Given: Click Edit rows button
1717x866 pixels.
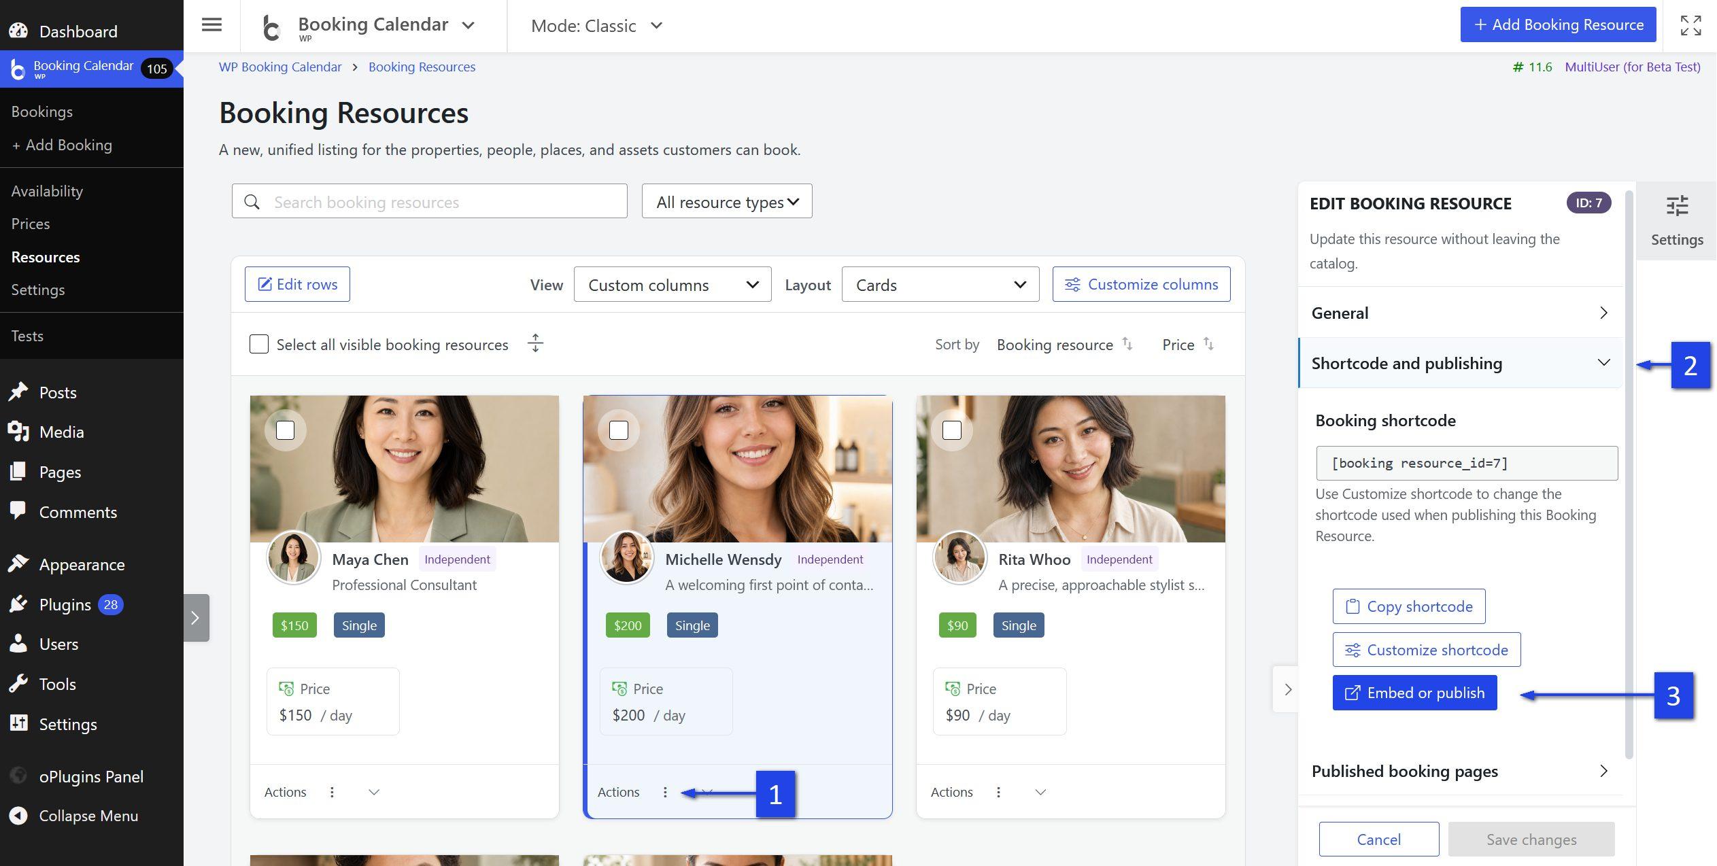Looking at the screenshot, I should 297,284.
